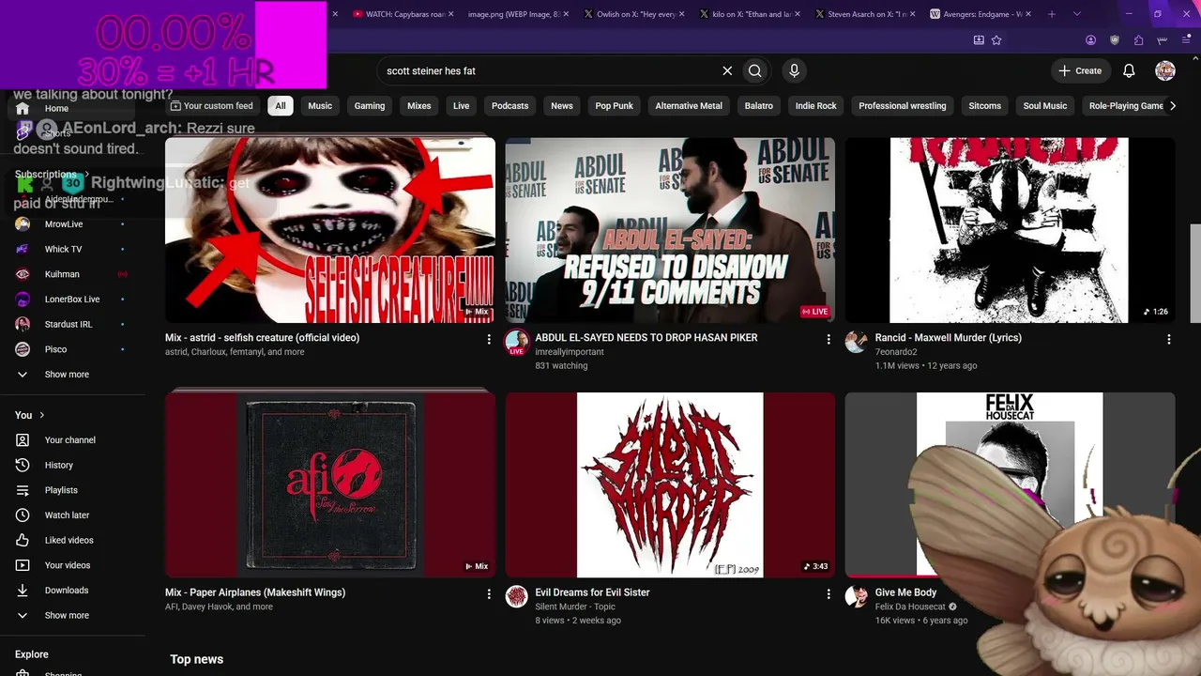The image size is (1201, 676).
Task: Open more options for Abdul El-Sayed live video
Action: pos(829,339)
